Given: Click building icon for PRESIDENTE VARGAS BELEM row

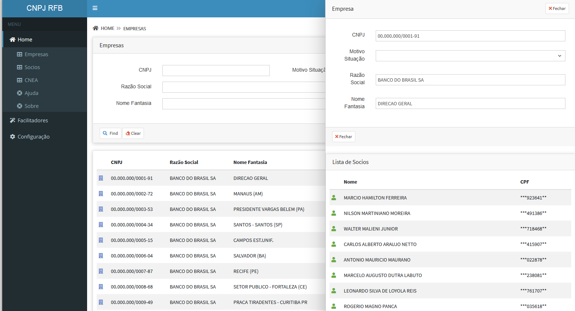Looking at the screenshot, I should [x=101, y=209].
